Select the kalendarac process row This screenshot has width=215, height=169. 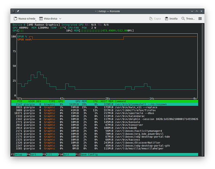[x=104, y=116]
